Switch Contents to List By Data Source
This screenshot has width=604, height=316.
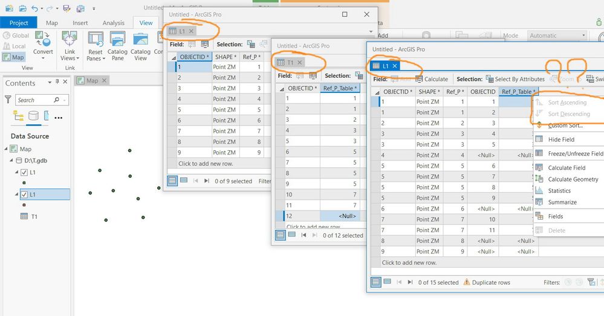[x=33, y=115]
